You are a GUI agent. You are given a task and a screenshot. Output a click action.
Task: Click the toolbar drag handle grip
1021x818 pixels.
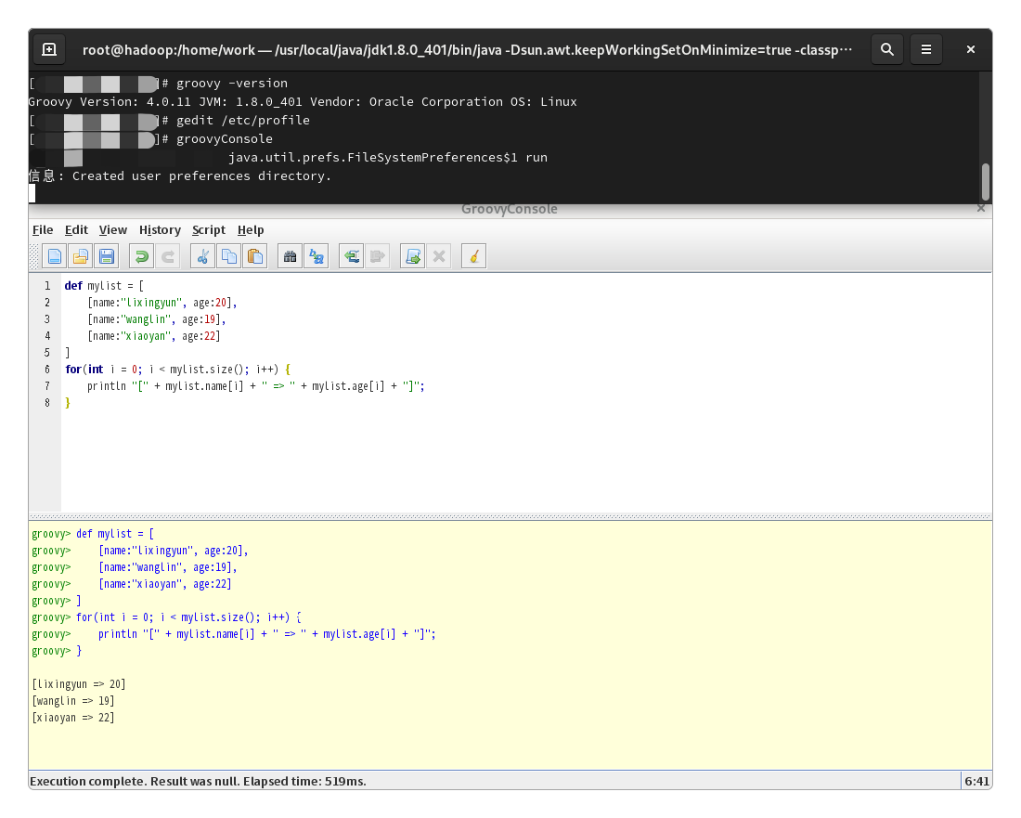pos(34,256)
